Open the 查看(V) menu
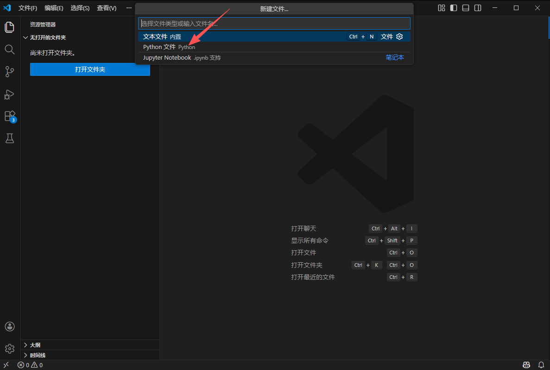 point(107,8)
